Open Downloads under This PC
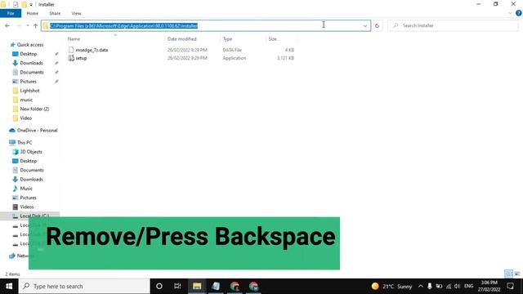 pyautogui.click(x=31, y=180)
